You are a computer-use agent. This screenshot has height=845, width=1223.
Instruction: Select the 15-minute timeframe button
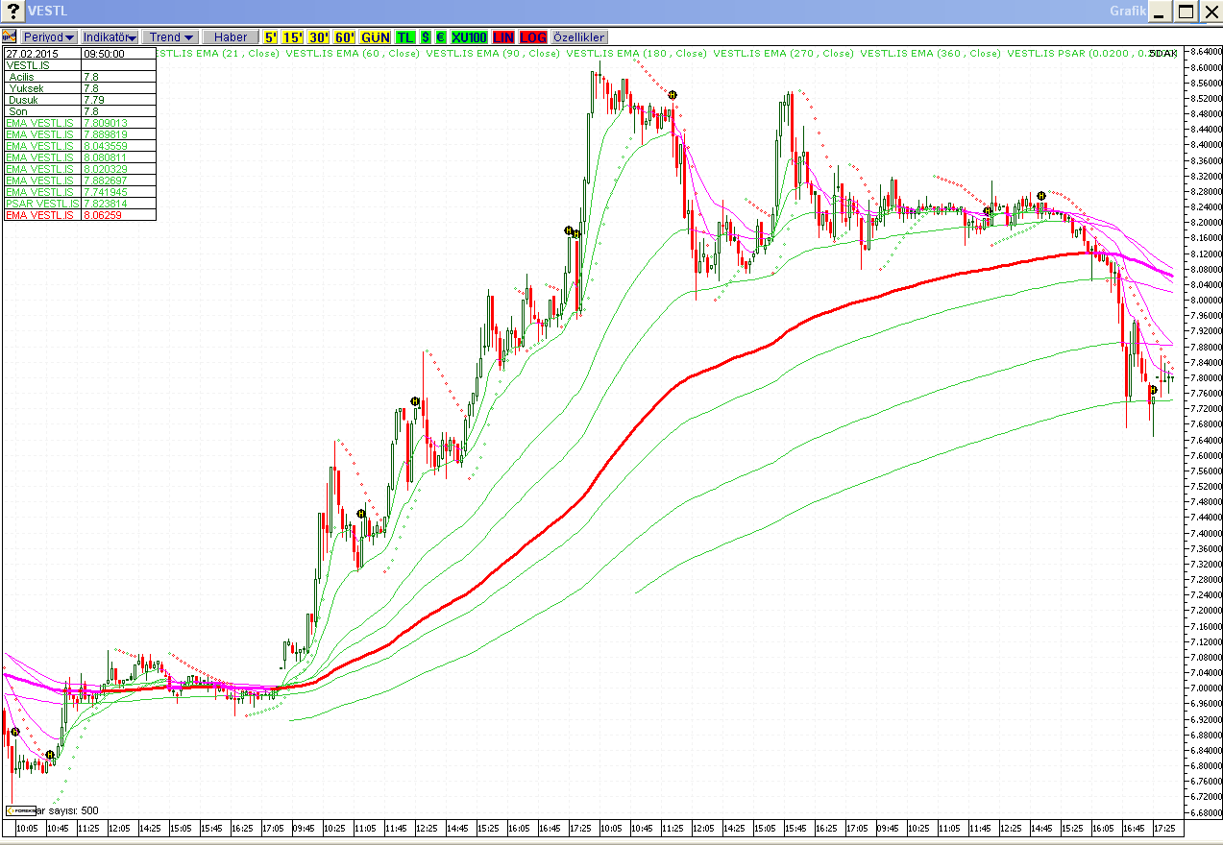pos(292,36)
